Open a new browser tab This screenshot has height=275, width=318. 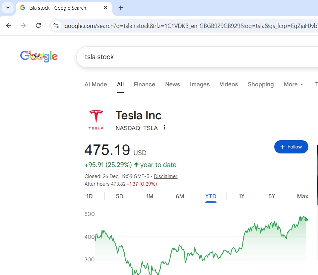tap(121, 8)
